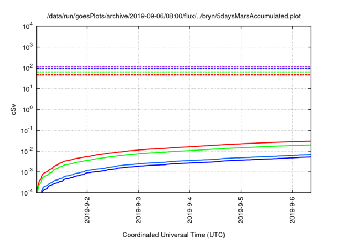Click the y-axis label 10^-1
This screenshot has height=240, width=343.
27,131
